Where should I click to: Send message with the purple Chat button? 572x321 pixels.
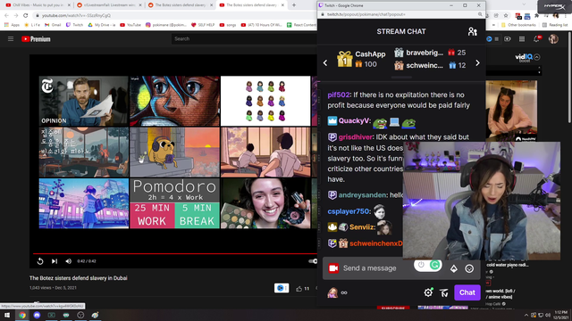pos(467,292)
